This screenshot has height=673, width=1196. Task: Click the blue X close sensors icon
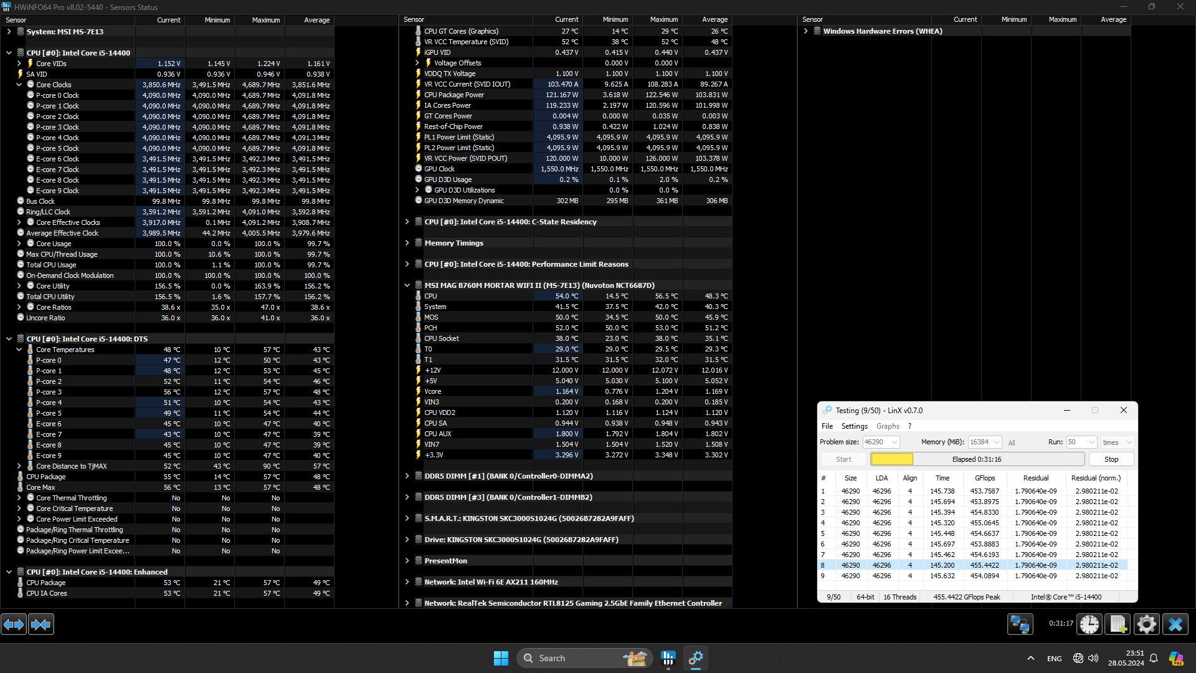point(1175,624)
